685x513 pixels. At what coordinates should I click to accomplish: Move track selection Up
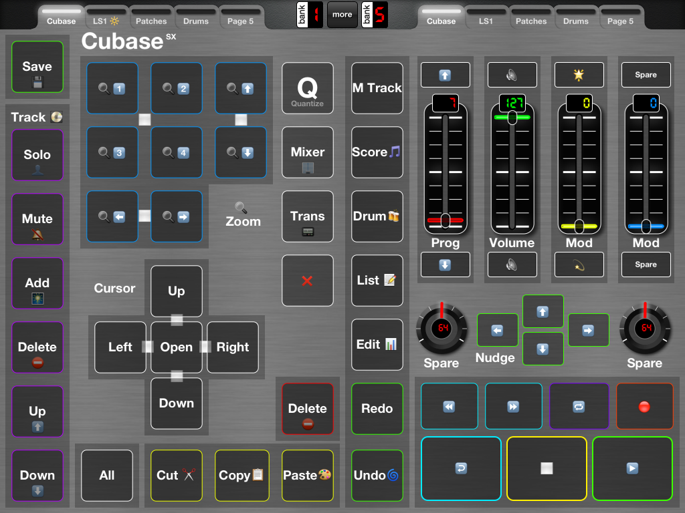[37, 411]
